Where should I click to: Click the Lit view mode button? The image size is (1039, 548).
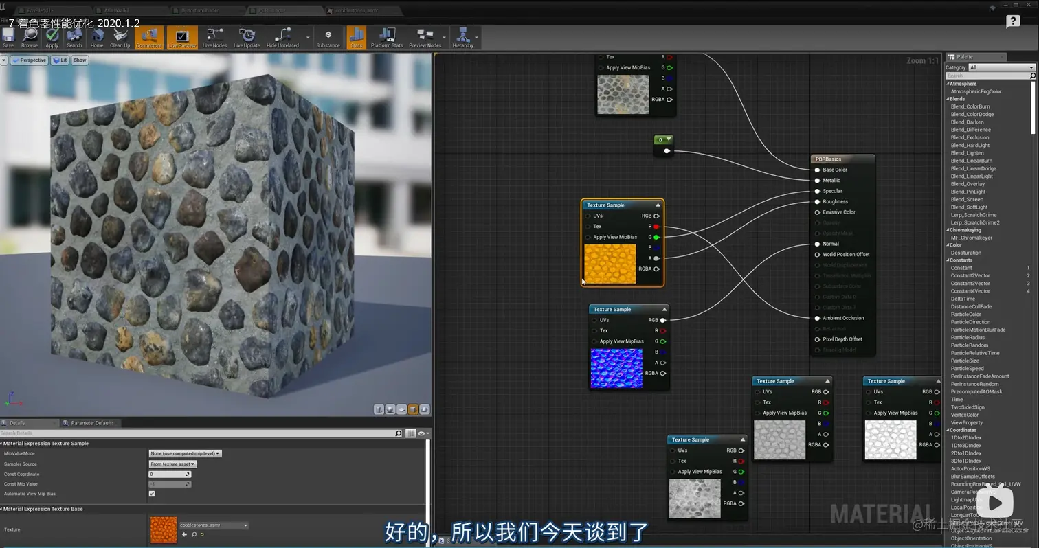[60, 60]
